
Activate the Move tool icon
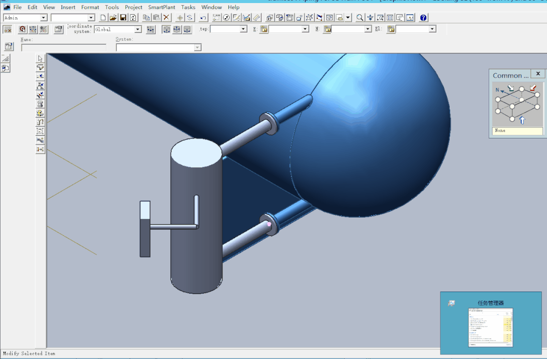point(180,17)
